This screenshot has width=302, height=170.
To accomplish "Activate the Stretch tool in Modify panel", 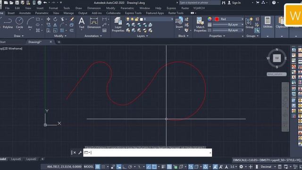I will (x=48, y=30).
